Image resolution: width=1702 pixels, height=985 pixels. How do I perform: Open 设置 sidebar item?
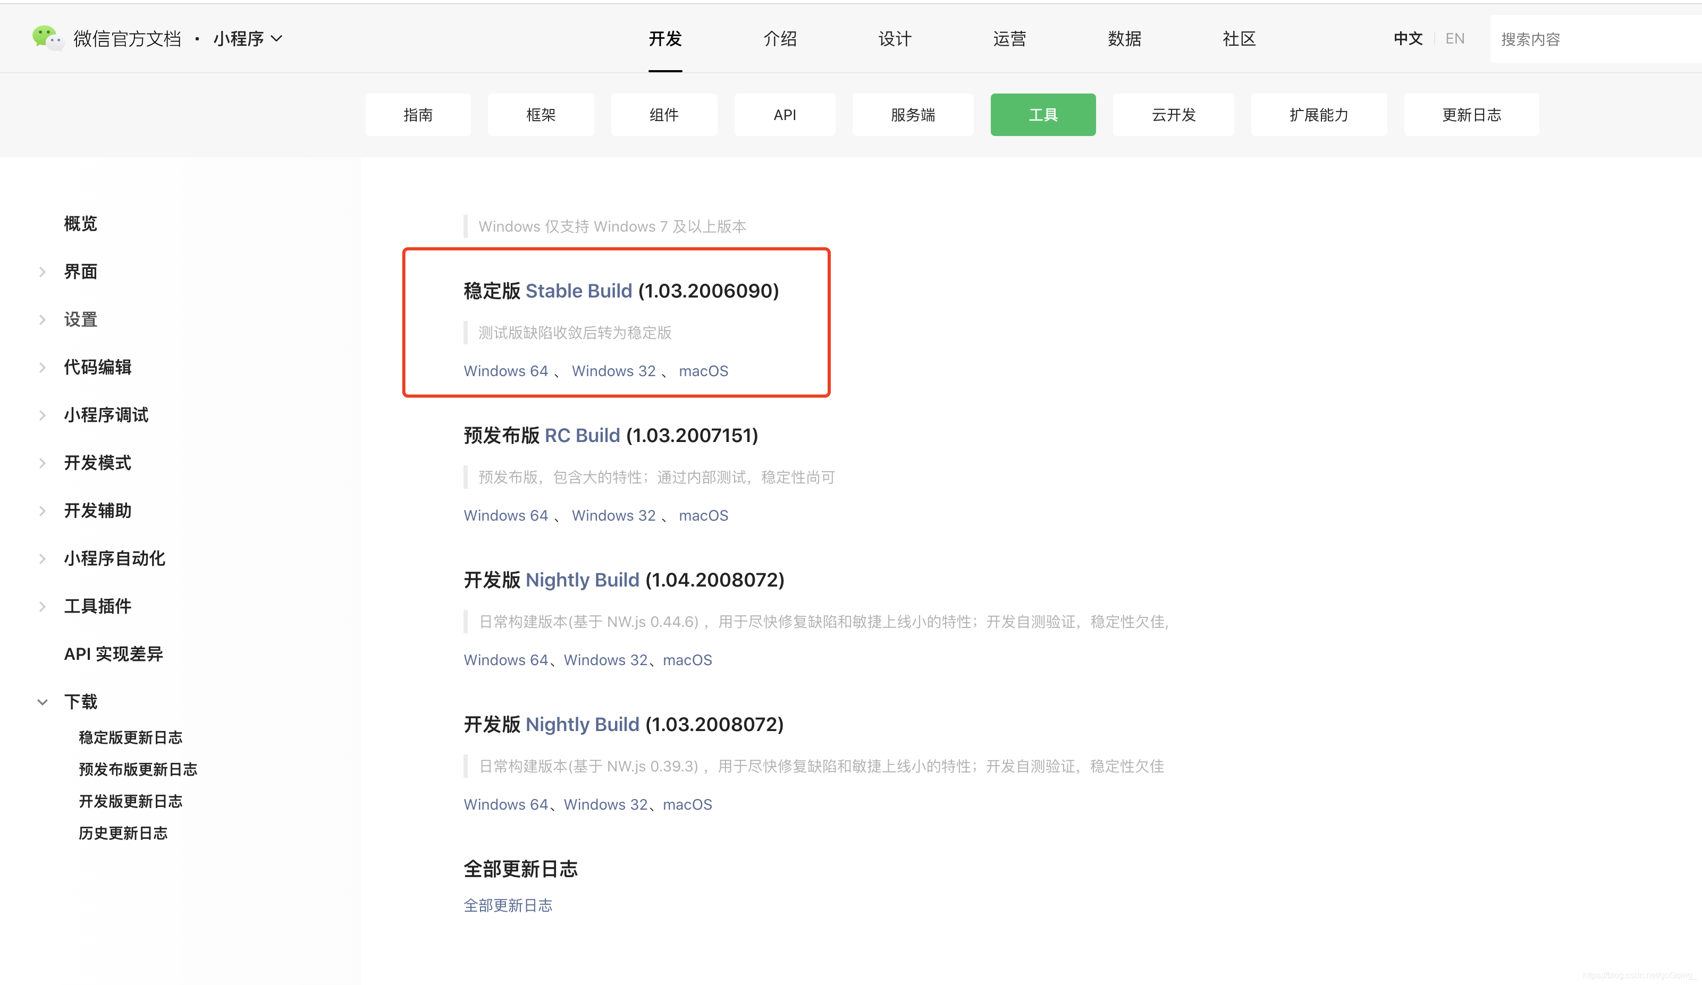tap(80, 319)
